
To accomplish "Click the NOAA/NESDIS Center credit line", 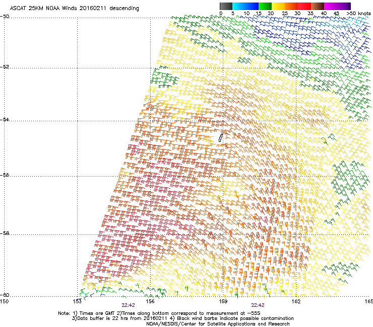I will [218, 324].
